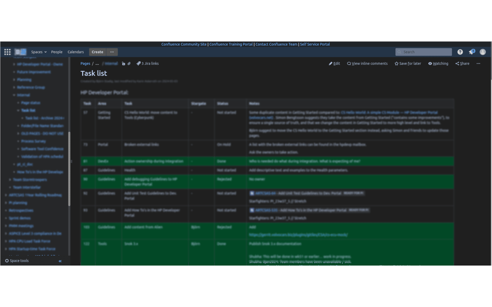
Task: Open the help question mark icon
Action: (460, 52)
